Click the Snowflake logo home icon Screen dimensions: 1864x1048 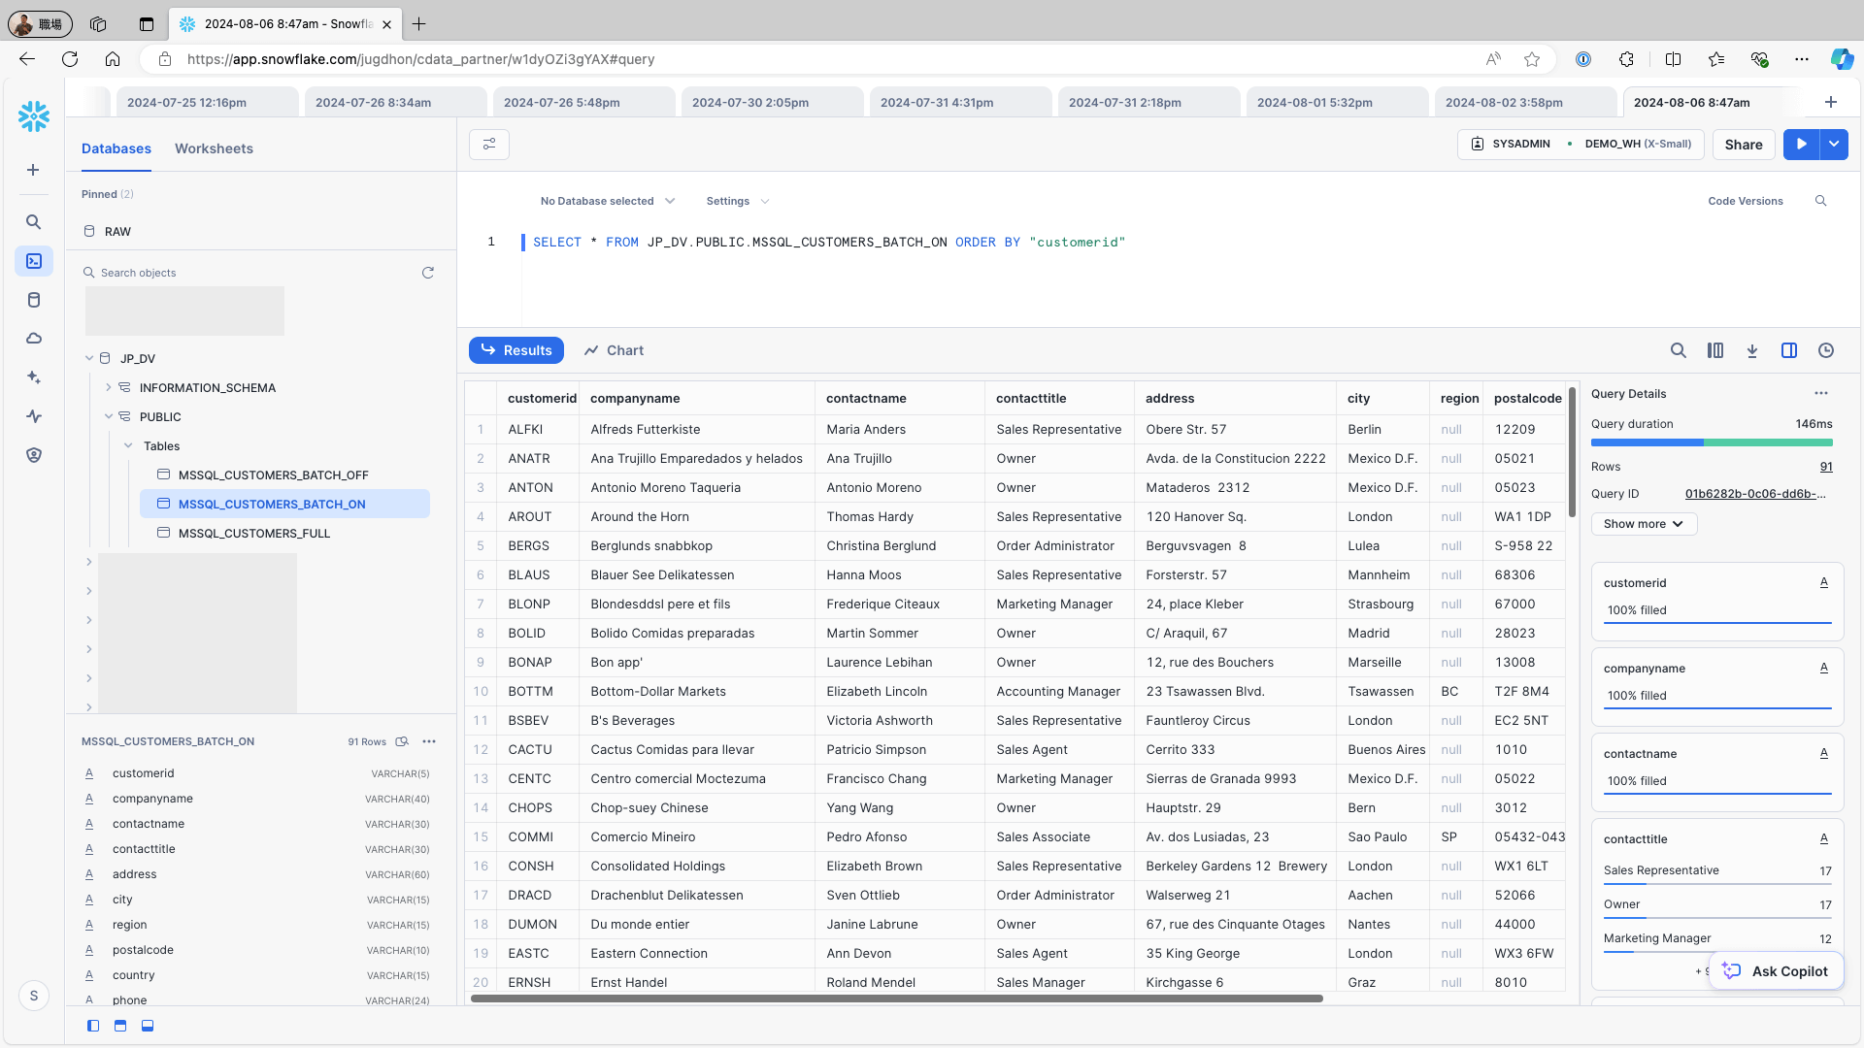tap(34, 116)
